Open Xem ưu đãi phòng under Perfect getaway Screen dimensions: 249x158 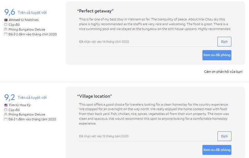[217, 55]
